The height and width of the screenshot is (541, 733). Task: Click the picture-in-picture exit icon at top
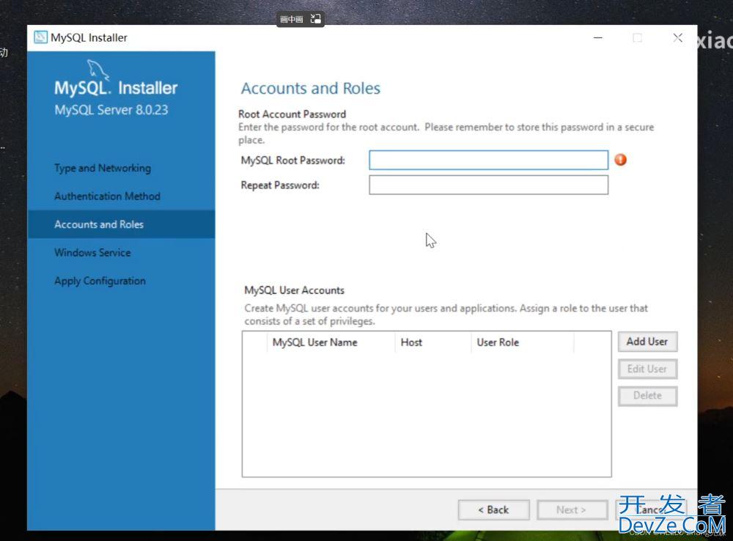click(x=315, y=19)
